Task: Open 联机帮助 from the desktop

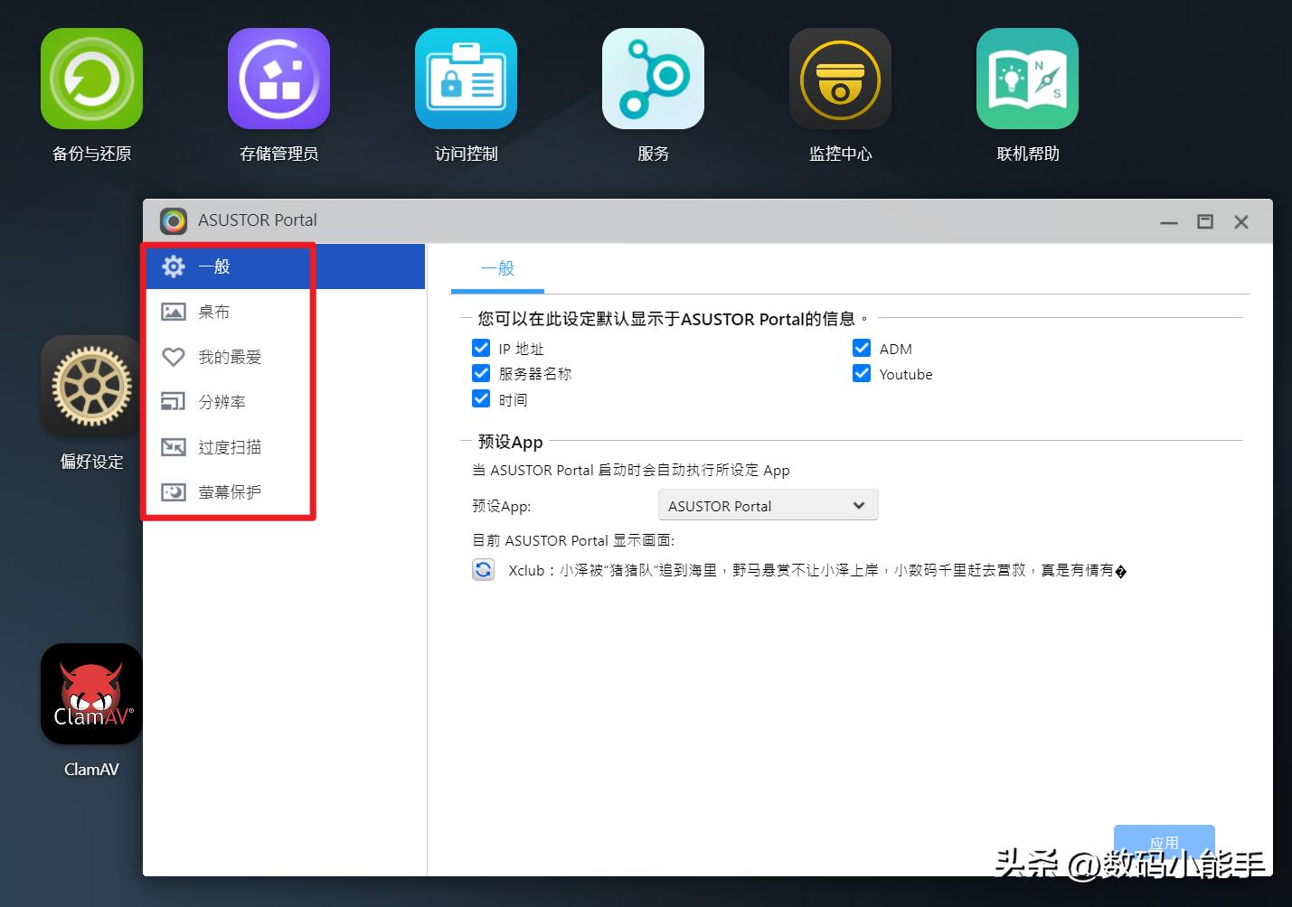Action: tap(1027, 79)
